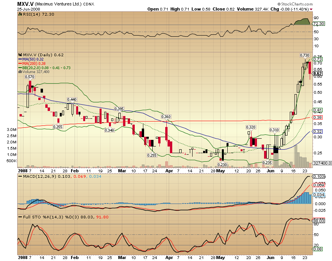Click the red 0.069 signal axis tag
Image resolution: width=332 pixels, height=261 pixels.
point(319,185)
